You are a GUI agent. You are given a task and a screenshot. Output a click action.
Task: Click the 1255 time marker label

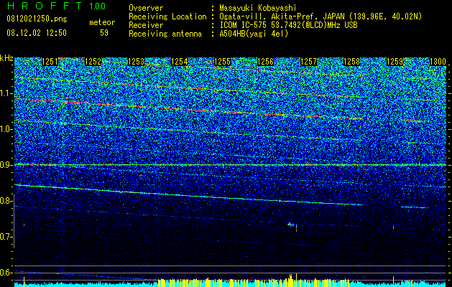[x=222, y=62]
